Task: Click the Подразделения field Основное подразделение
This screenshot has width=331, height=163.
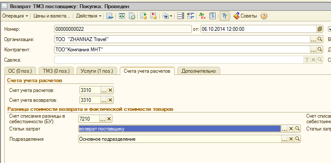Action: pyautogui.click(x=179, y=139)
